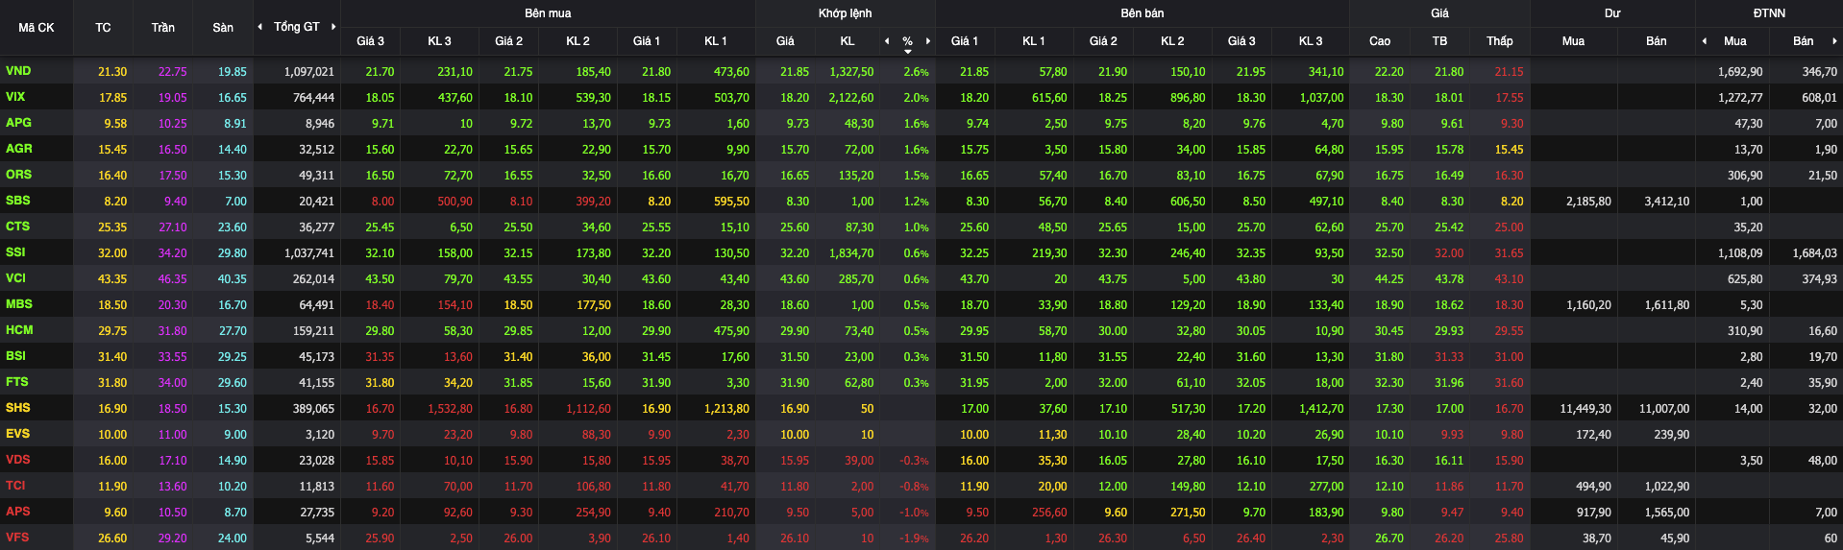Screen dimensions: 1843x550
Task: Click the Bên bán group header
Action: (x=1143, y=13)
